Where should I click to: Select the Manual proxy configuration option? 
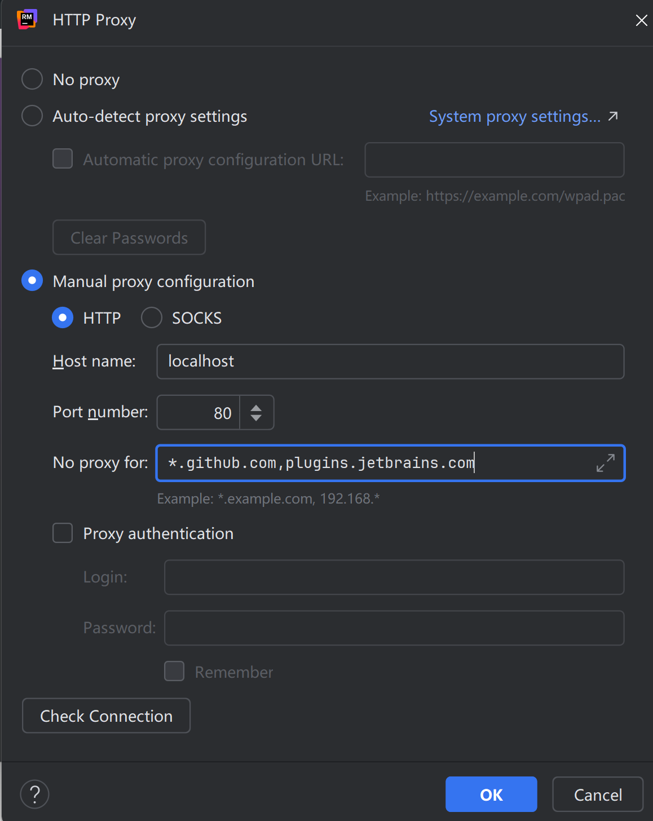coord(32,281)
